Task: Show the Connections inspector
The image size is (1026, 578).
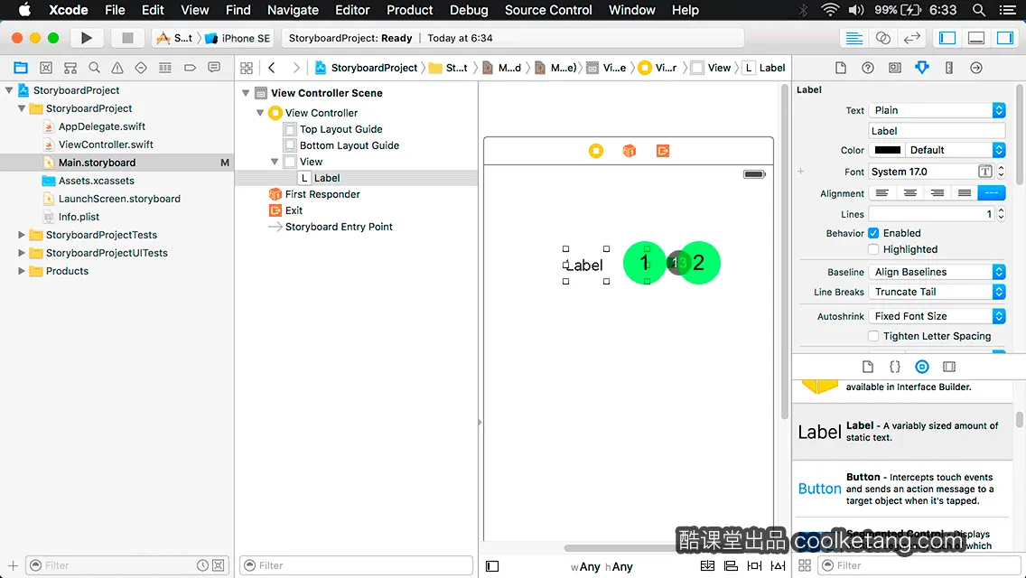Action: [976, 68]
